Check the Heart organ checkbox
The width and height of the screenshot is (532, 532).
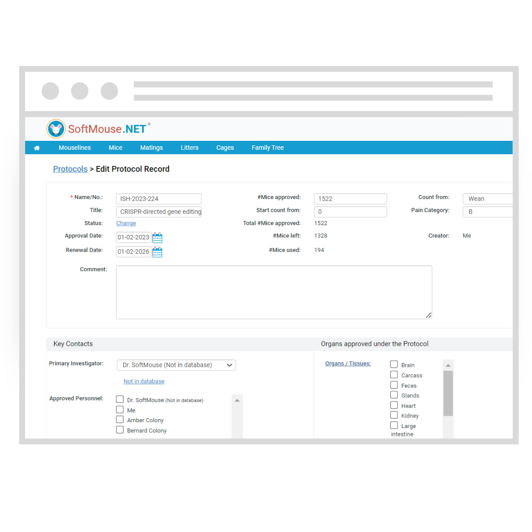394,405
